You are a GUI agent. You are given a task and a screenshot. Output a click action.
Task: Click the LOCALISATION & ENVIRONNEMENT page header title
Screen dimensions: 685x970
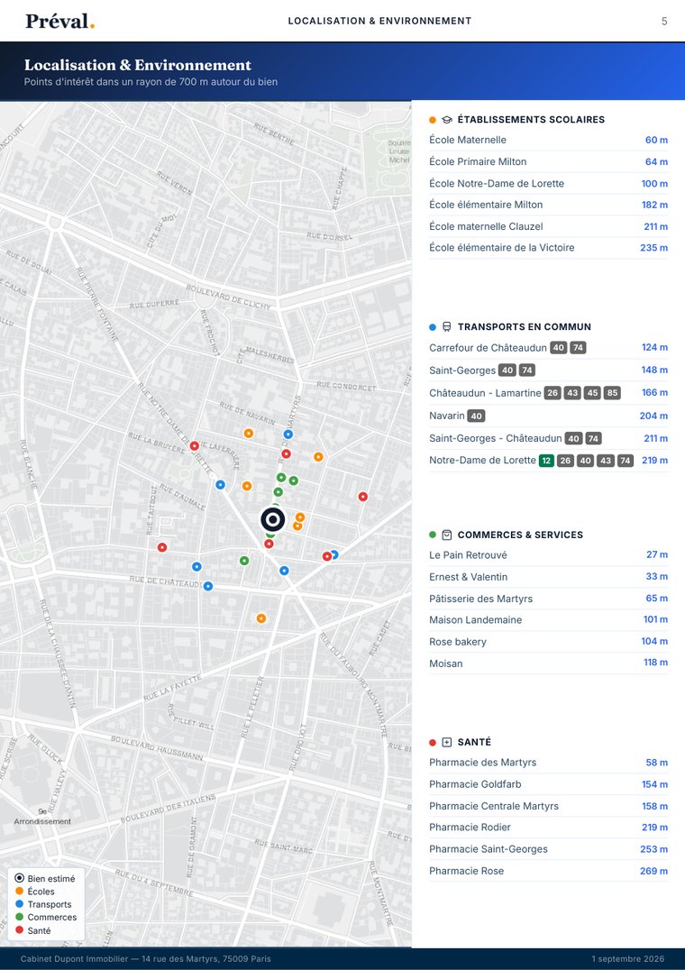[x=379, y=21]
